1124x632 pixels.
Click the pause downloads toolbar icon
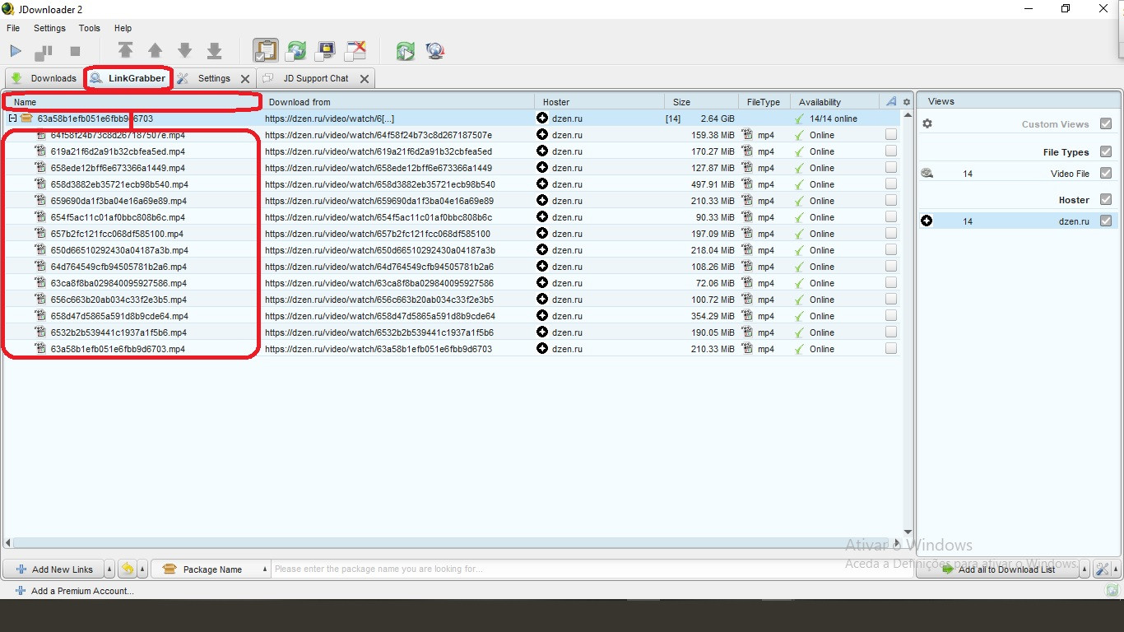(44, 52)
